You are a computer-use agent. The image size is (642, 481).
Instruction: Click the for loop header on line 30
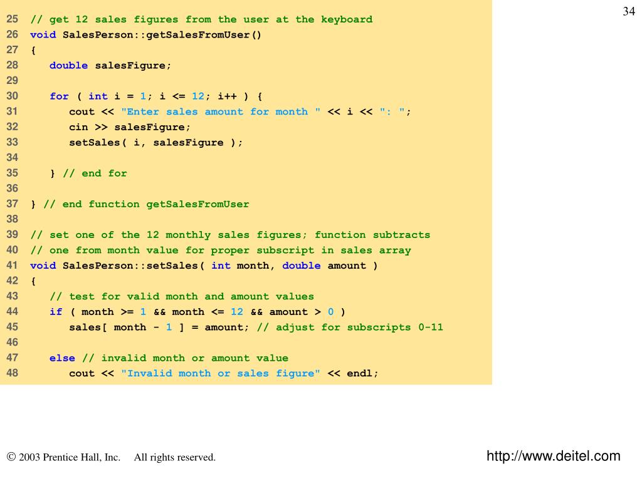(156, 96)
